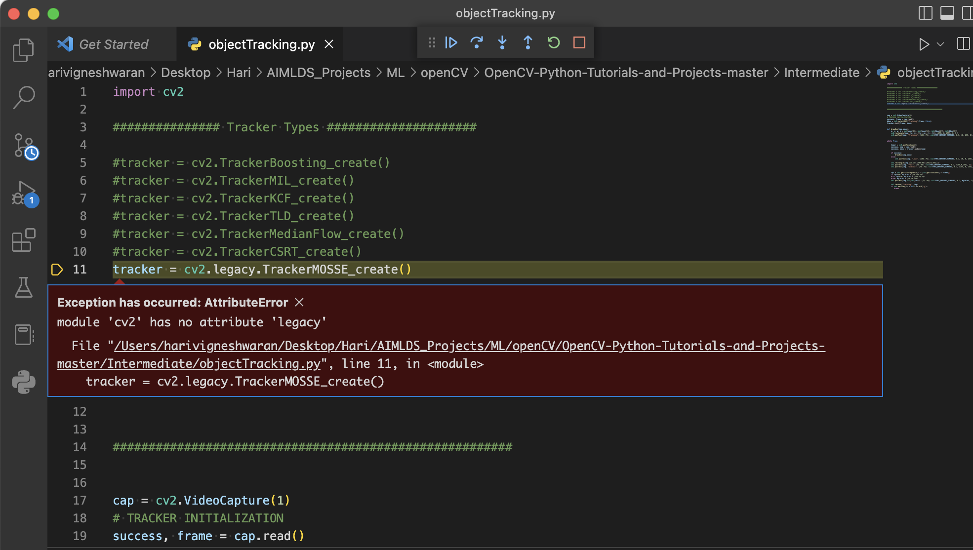Open the Extensions view
The height and width of the screenshot is (550, 973).
click(23, 240)
